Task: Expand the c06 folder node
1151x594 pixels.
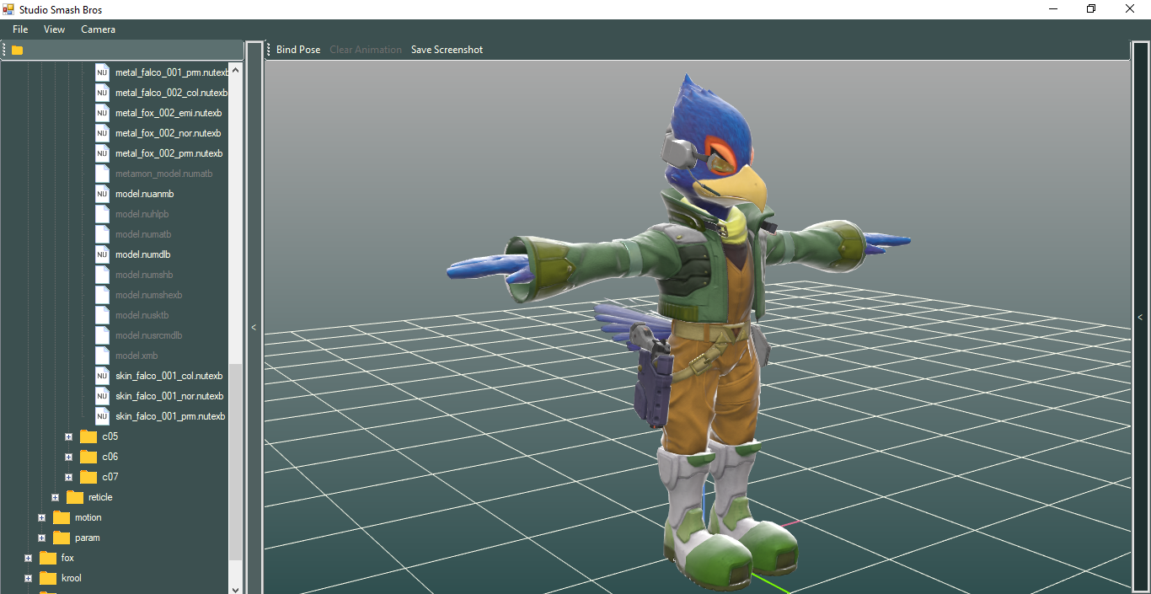Action: 68,457
